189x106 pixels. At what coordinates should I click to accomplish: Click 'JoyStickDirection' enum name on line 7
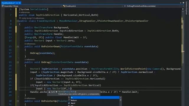[x=48, y=15]
